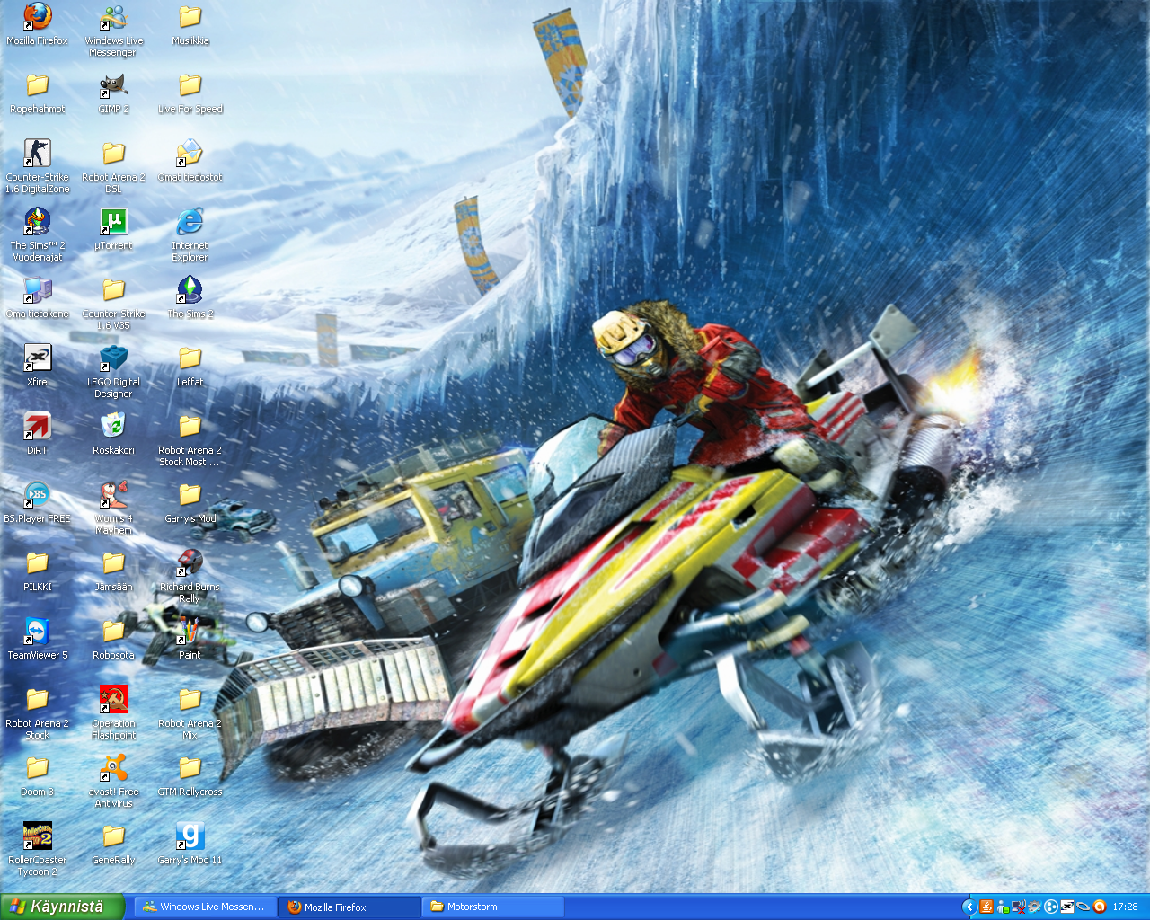Select the avast! Free Antivirus icon

coord(113,768)
